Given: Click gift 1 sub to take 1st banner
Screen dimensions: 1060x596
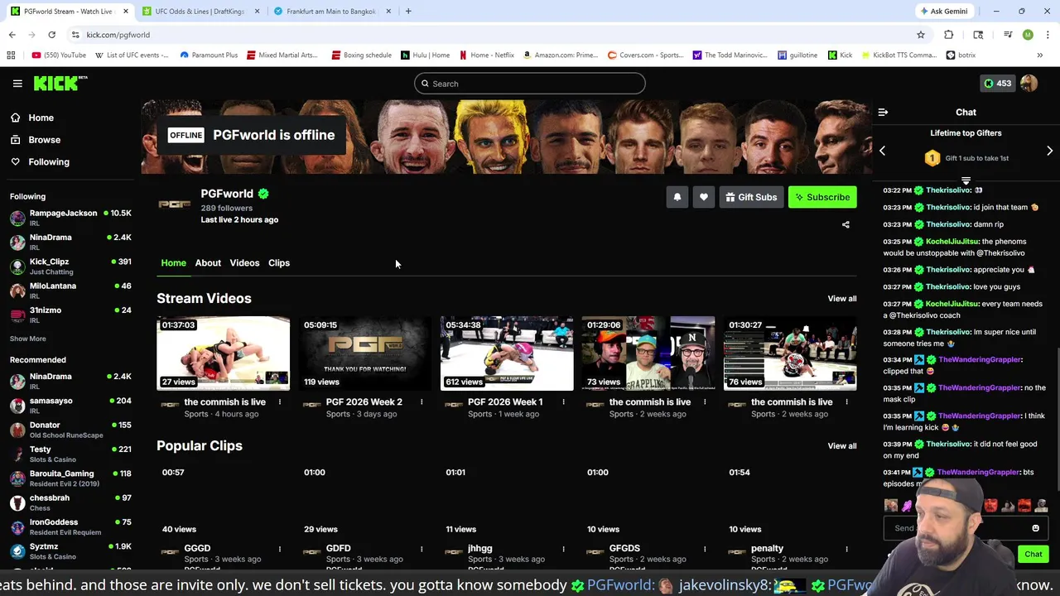Looking at the screenshot, I should 966,158.
